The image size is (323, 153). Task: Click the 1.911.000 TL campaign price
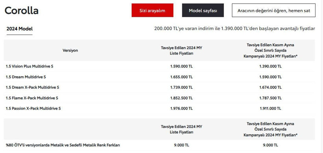pos(271,109)
